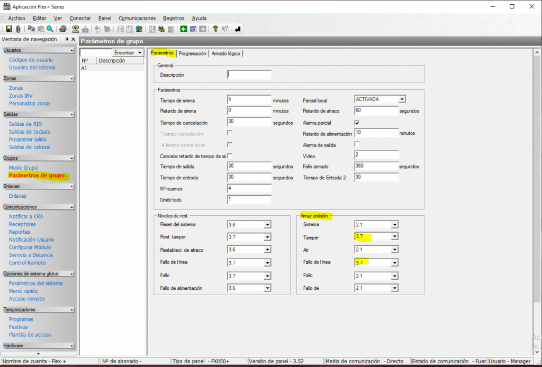Check Cancelar retardo de tiempo checkbox
542x367 pixels.
230,155
